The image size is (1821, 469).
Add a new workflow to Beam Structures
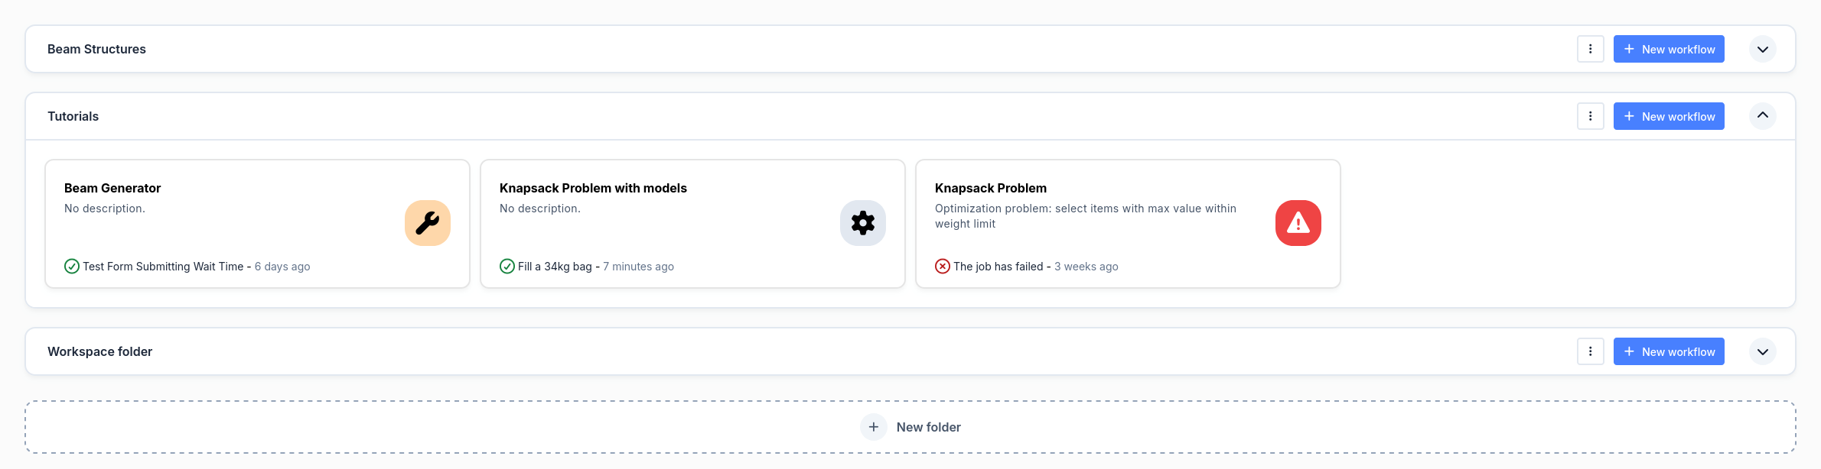1668,49
